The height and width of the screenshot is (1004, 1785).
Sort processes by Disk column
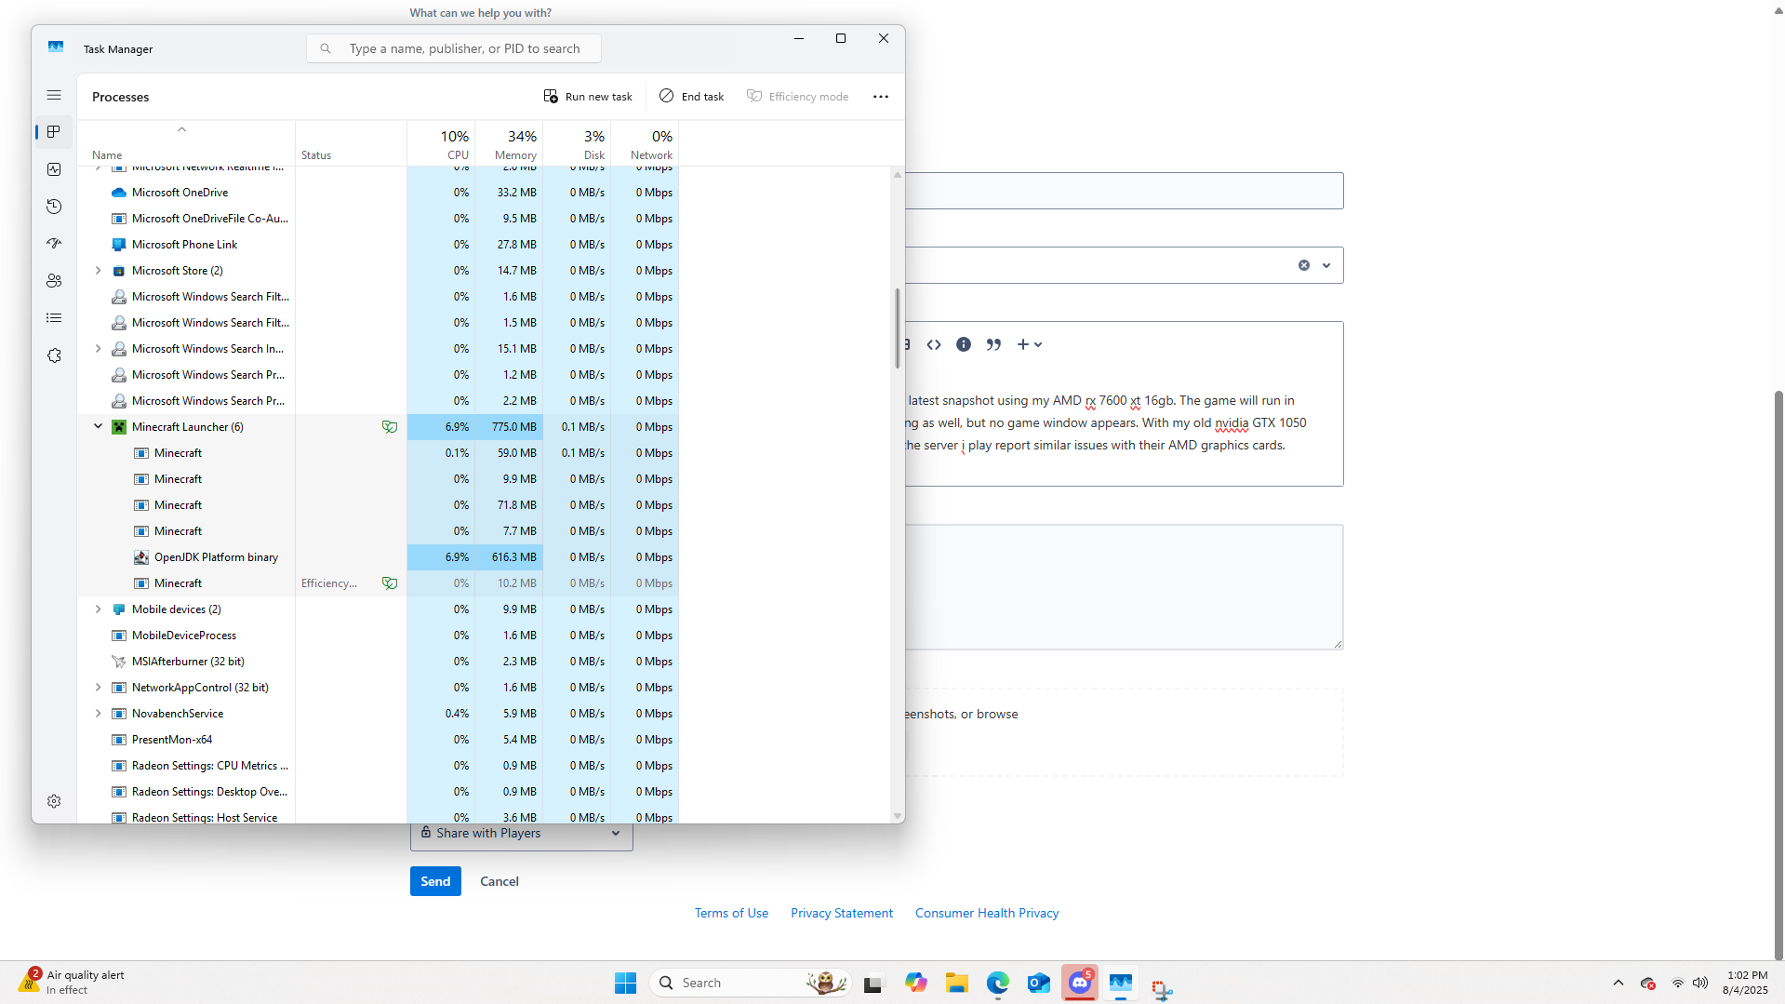tap(577, 144)
